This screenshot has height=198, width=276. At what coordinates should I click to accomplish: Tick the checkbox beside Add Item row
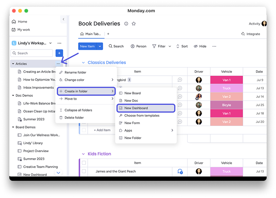[x=84, y=130]
